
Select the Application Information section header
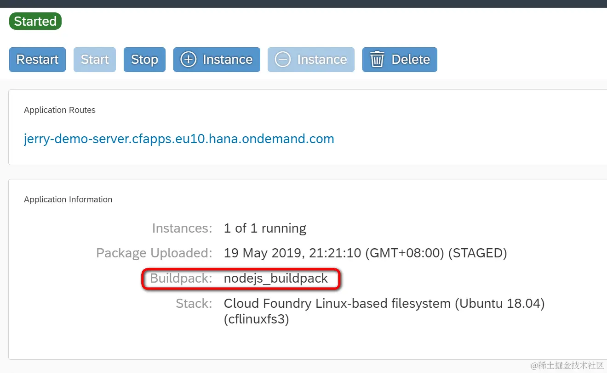(68, 199)
